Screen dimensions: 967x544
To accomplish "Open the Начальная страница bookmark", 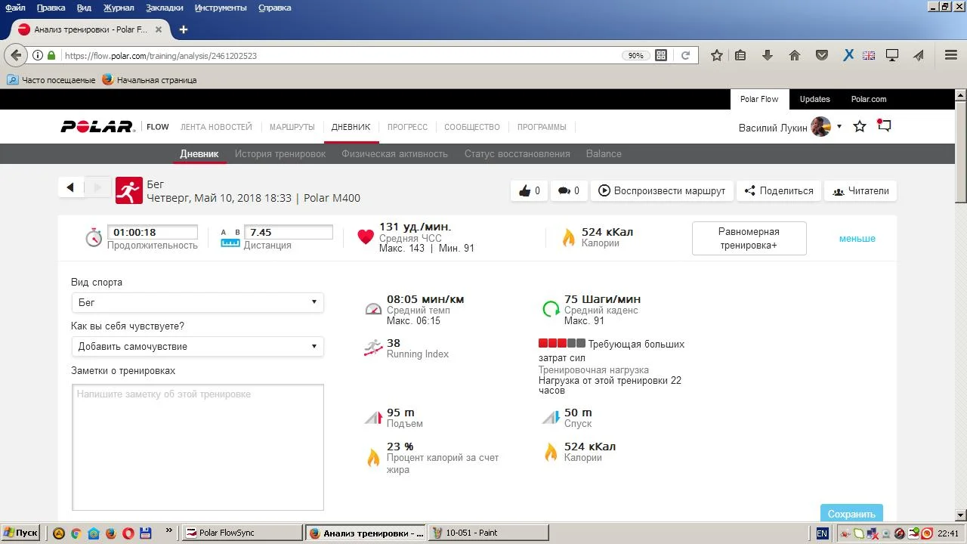I will [x=150, y=79].
